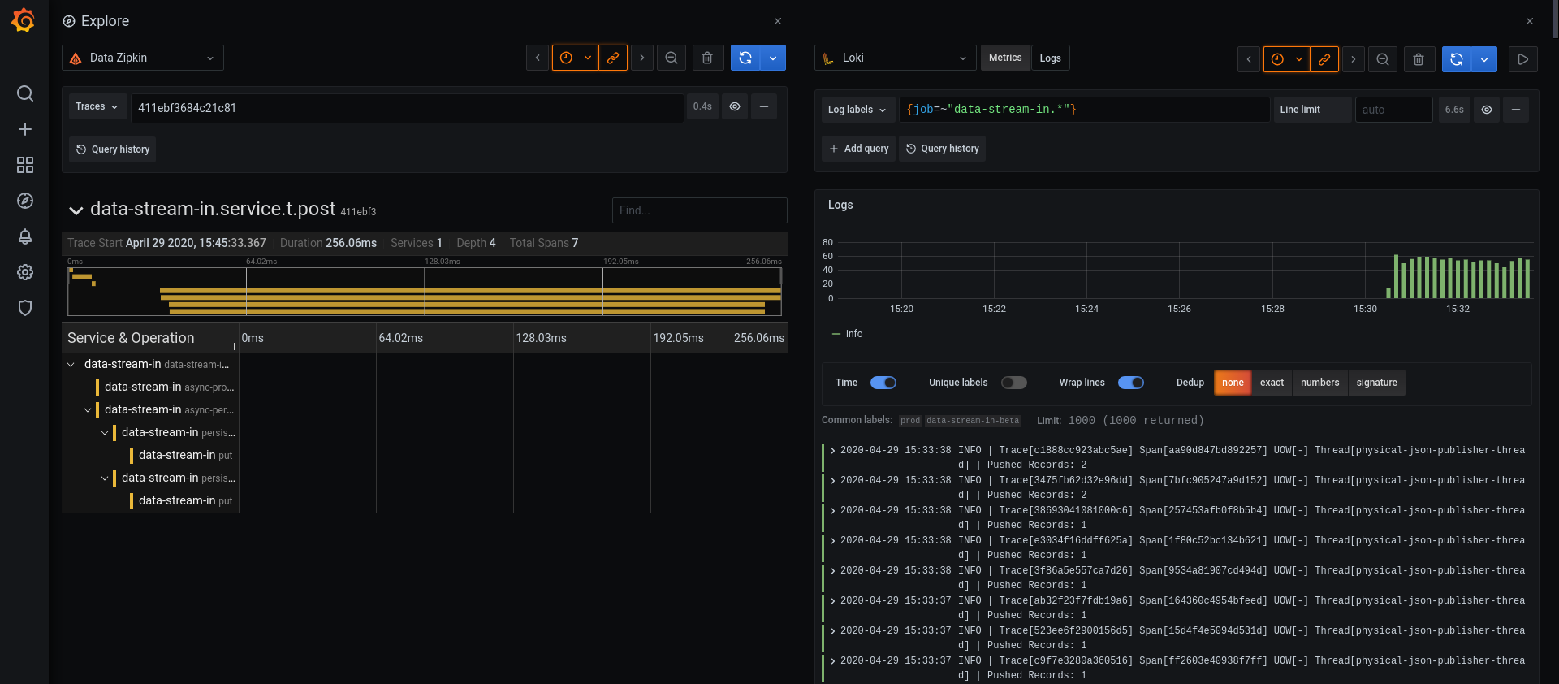1559x684 pixels.
Task: Remove the Loki query row
Action: [1516, 110]
